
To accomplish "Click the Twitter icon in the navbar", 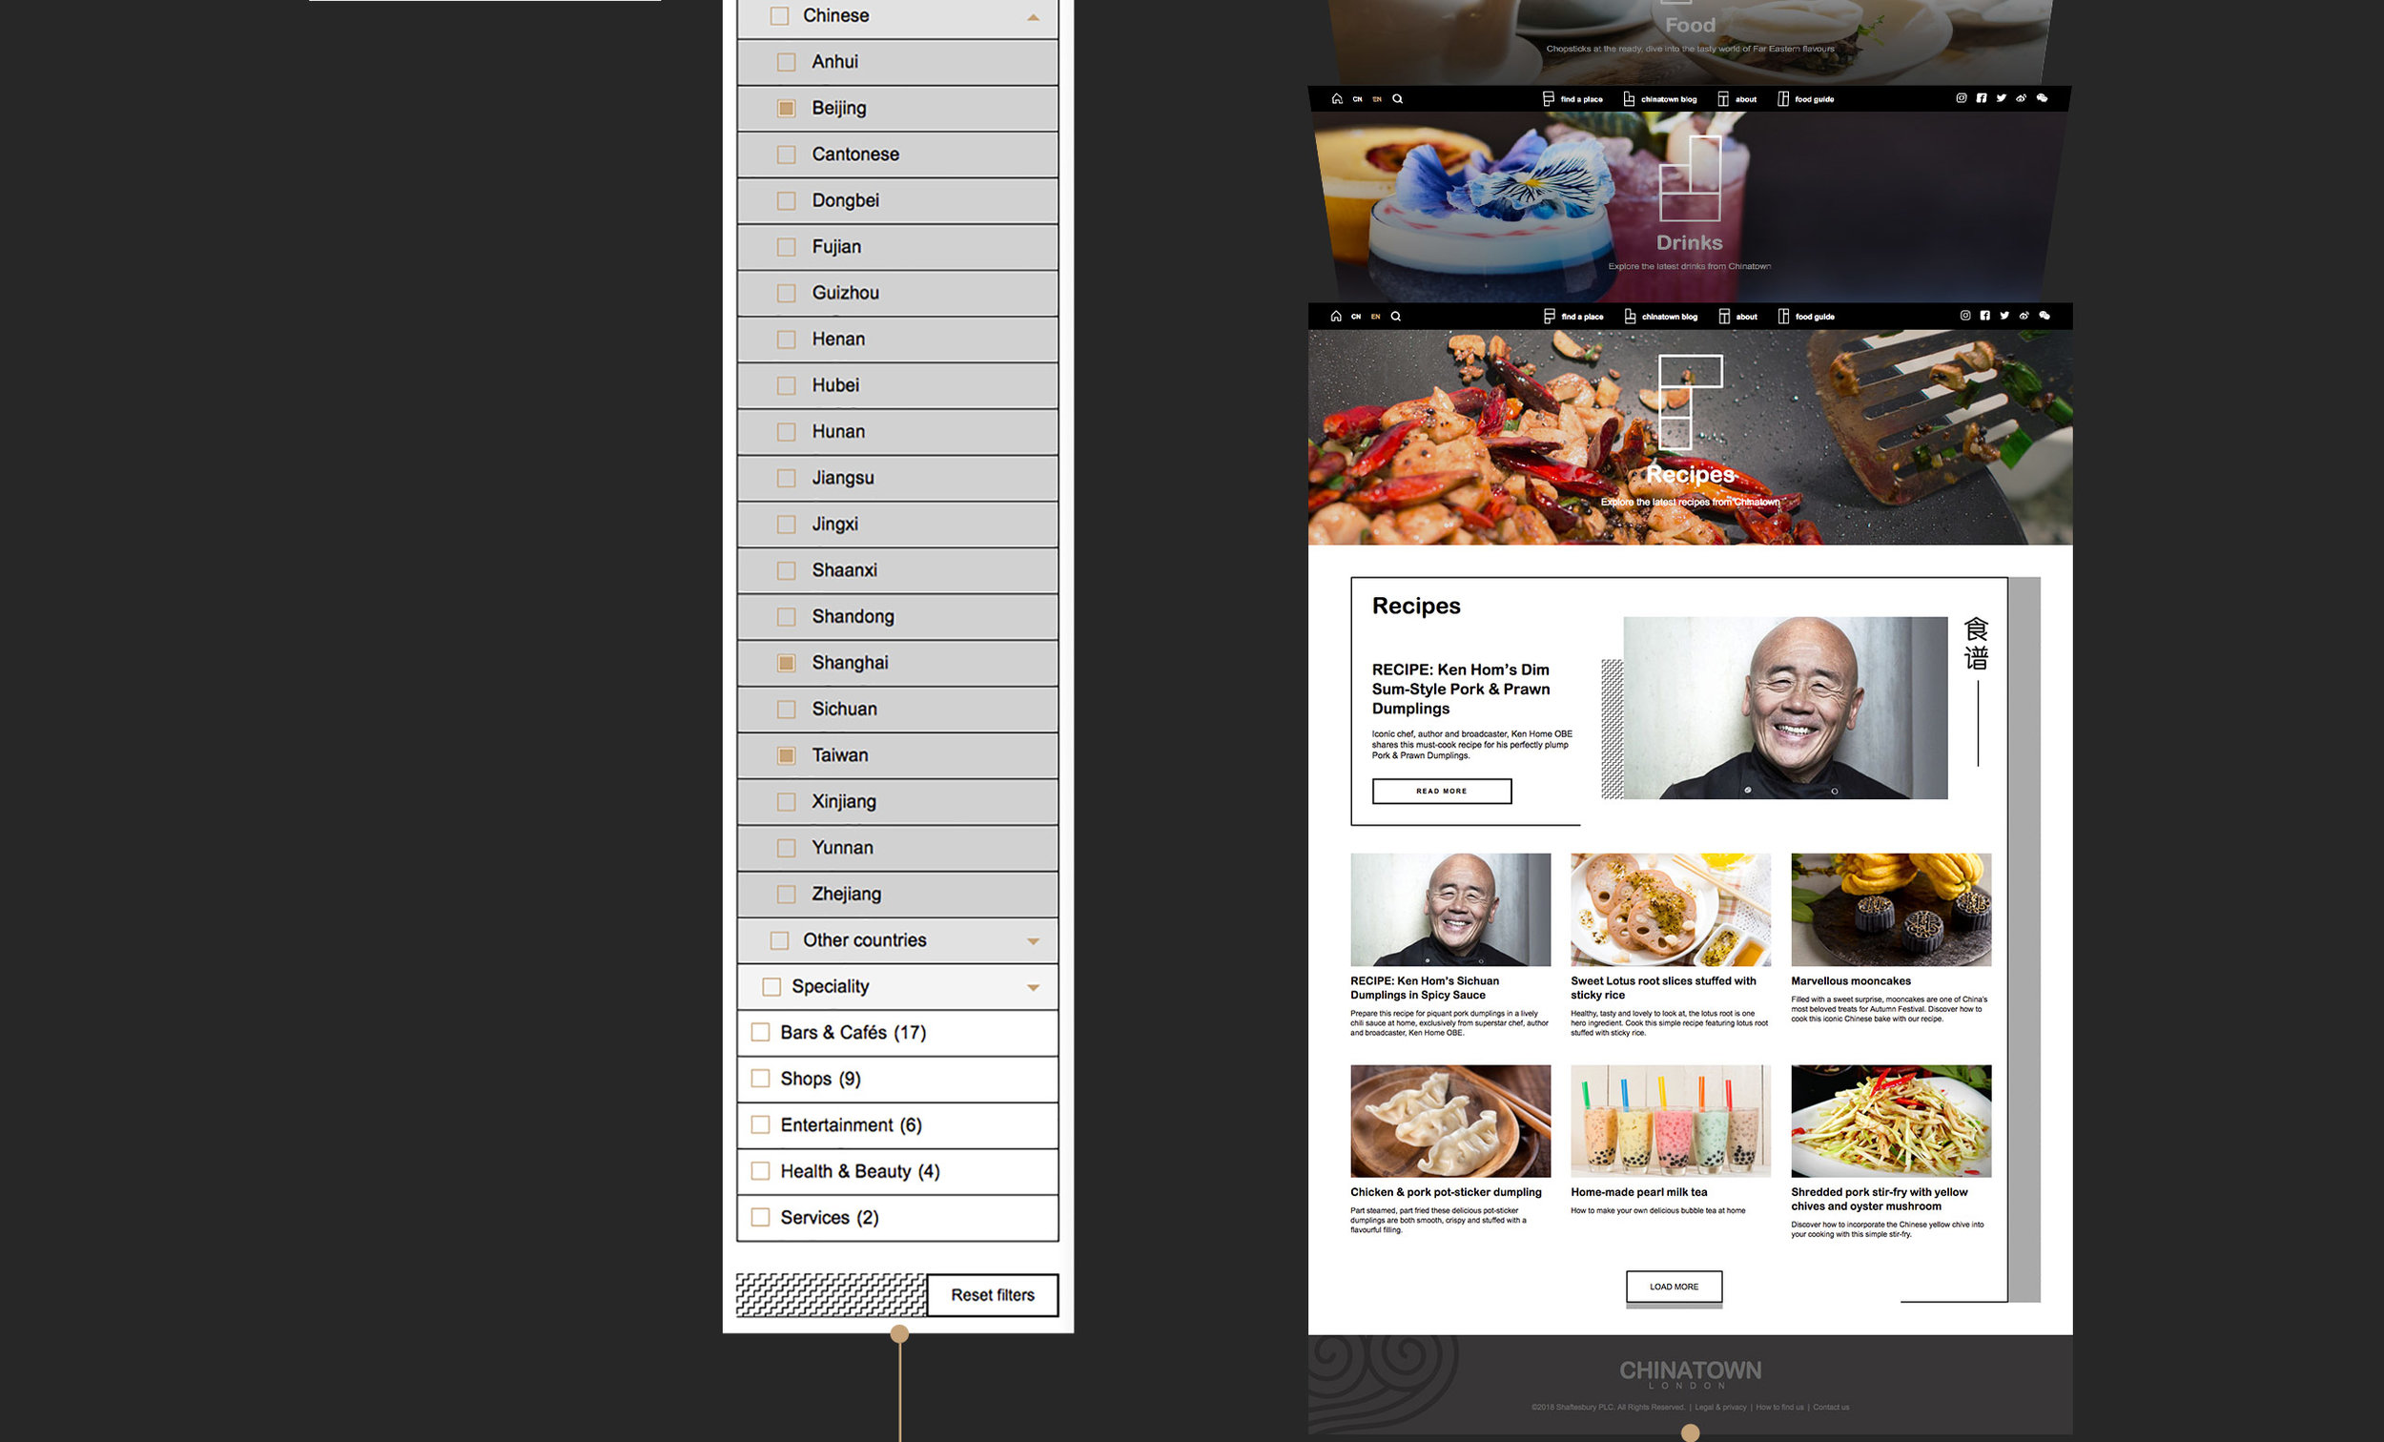I will (x=2004, y=316).
